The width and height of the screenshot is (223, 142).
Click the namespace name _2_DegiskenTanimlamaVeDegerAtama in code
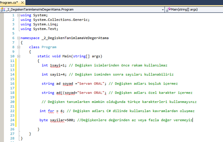pos(75,38)
